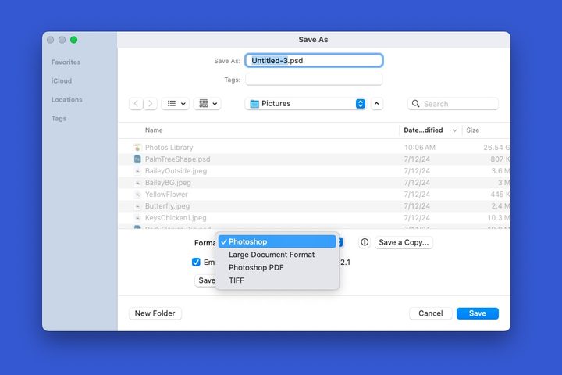562x375 pixels.
Task: Click Tags sidebar heading
Action: click(59, 119)
